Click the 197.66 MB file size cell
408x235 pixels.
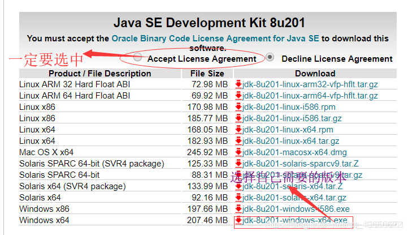(207, 208)
